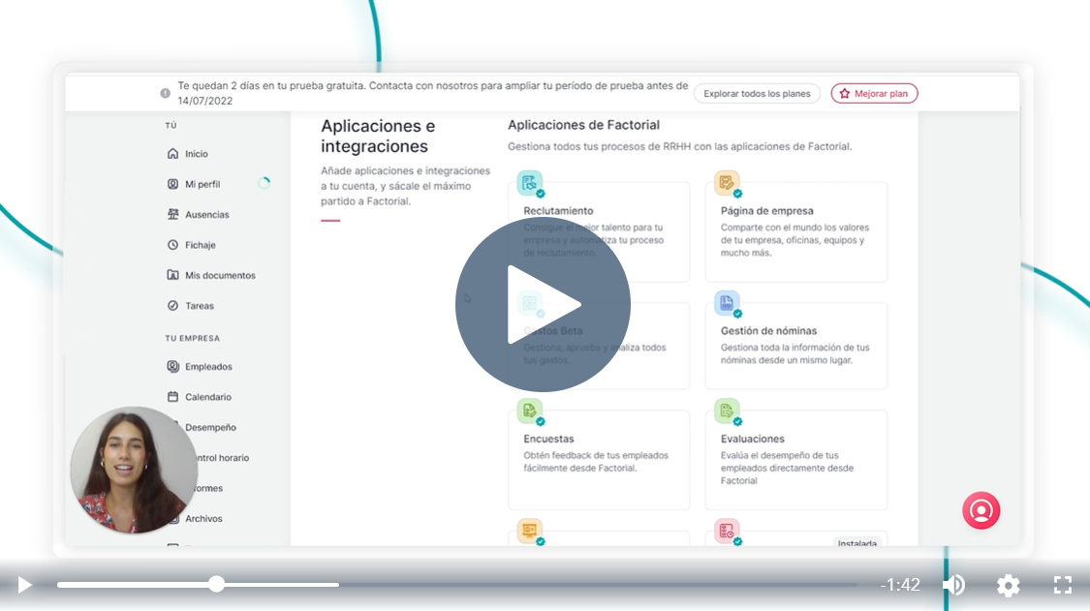Click the large center play button

543,304
